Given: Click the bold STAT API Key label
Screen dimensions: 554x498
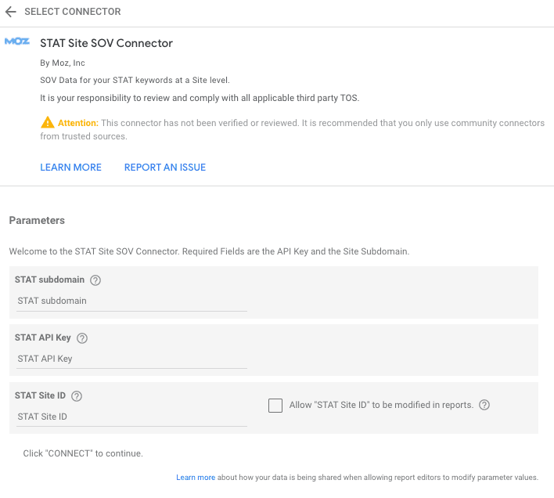Looking at the screenshot, I should [x=43, y=338].
